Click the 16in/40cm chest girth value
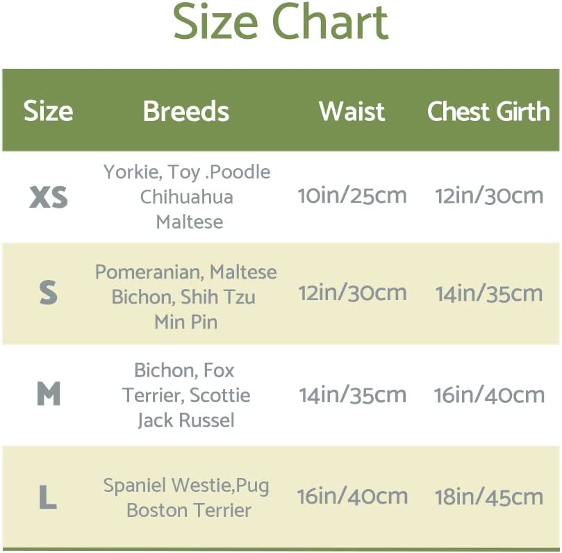The width and height of the screenshot is (562, 553). tap(489, 395)
